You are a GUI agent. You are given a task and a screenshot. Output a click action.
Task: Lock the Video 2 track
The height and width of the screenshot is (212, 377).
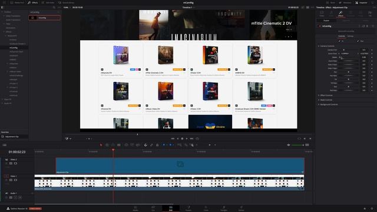click(x=6, y=164)
